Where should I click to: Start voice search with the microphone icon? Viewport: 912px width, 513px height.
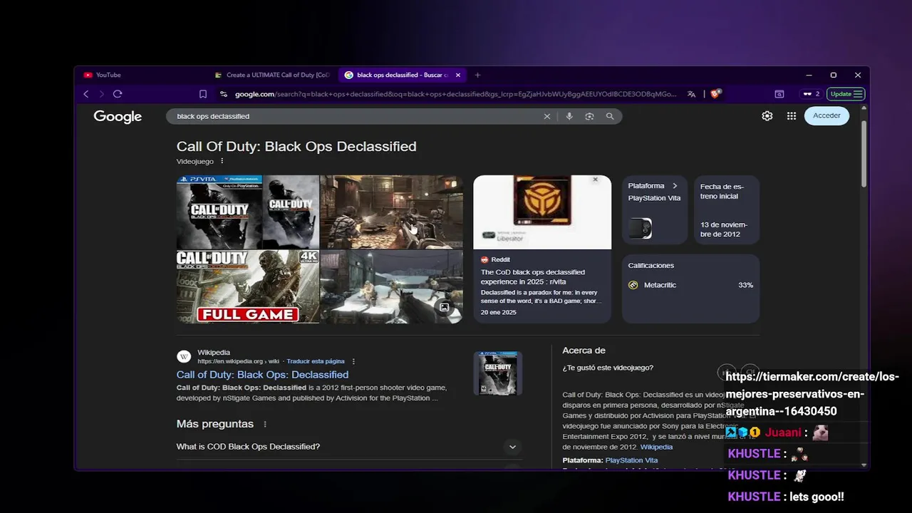569,116
